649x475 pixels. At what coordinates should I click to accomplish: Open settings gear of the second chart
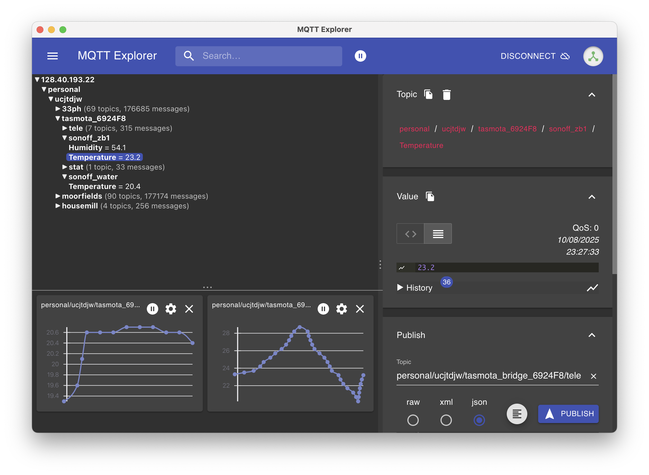pos(341,309)
